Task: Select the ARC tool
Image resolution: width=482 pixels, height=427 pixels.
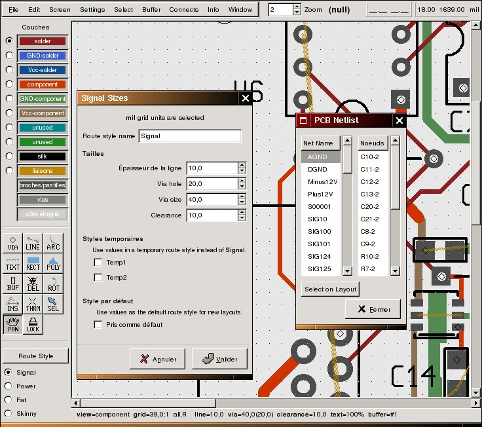Action: coord(53,243)
